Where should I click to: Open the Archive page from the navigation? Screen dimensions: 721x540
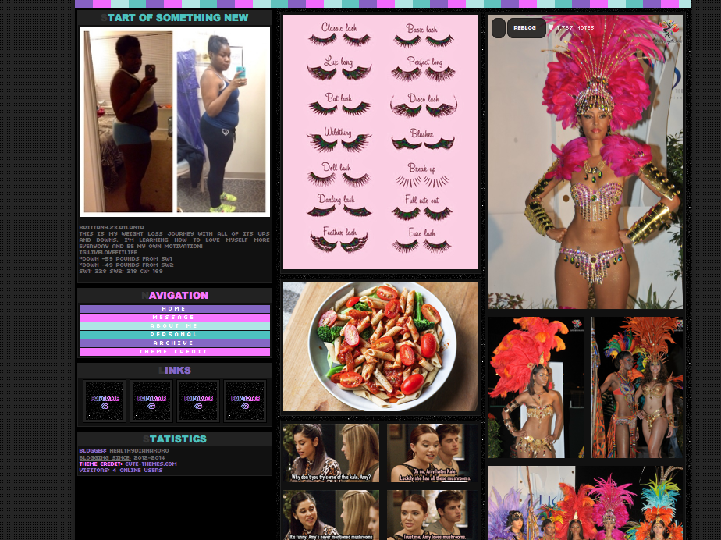click(175, 343)
